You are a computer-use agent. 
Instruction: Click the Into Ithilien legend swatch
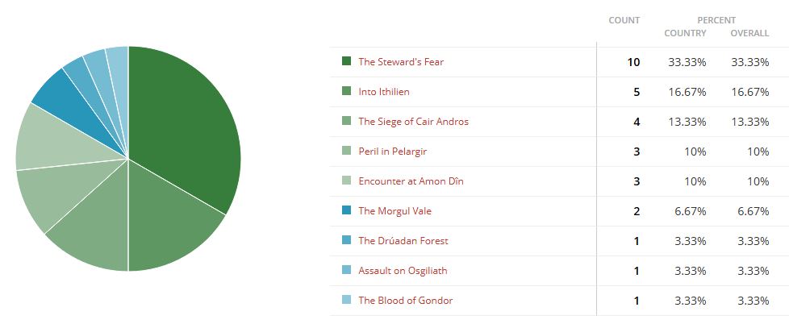(x=346, y=91)
